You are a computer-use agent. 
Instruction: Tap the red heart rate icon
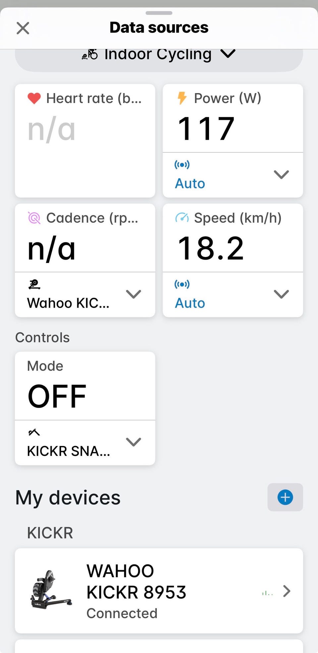coord(34,98)
